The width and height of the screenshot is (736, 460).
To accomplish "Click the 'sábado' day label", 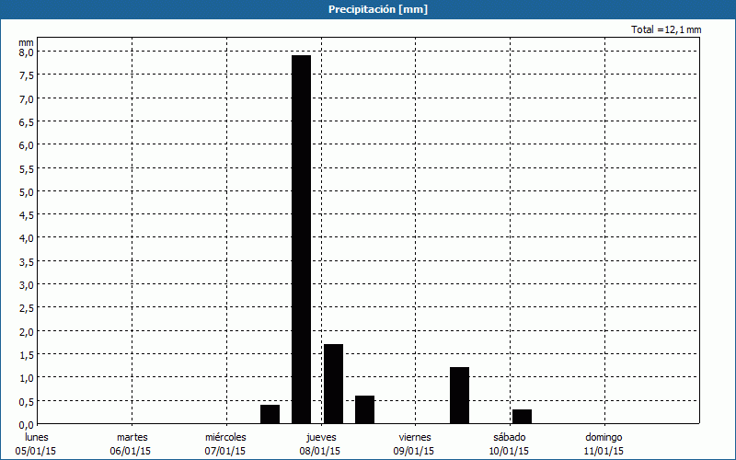I will click(509, 437).
